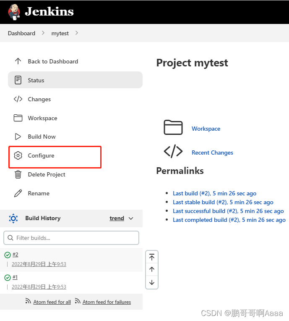Open the Last completed build (#2) permalink

(x=229, y=220)
